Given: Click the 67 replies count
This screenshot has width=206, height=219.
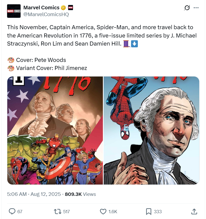Looking at the screenshot, I should pos(20,211).
